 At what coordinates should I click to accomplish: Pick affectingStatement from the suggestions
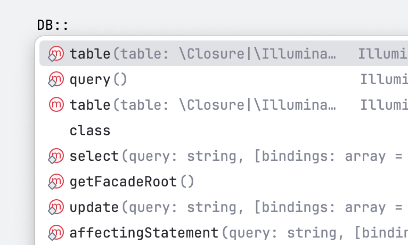click(x=224, y=233)
